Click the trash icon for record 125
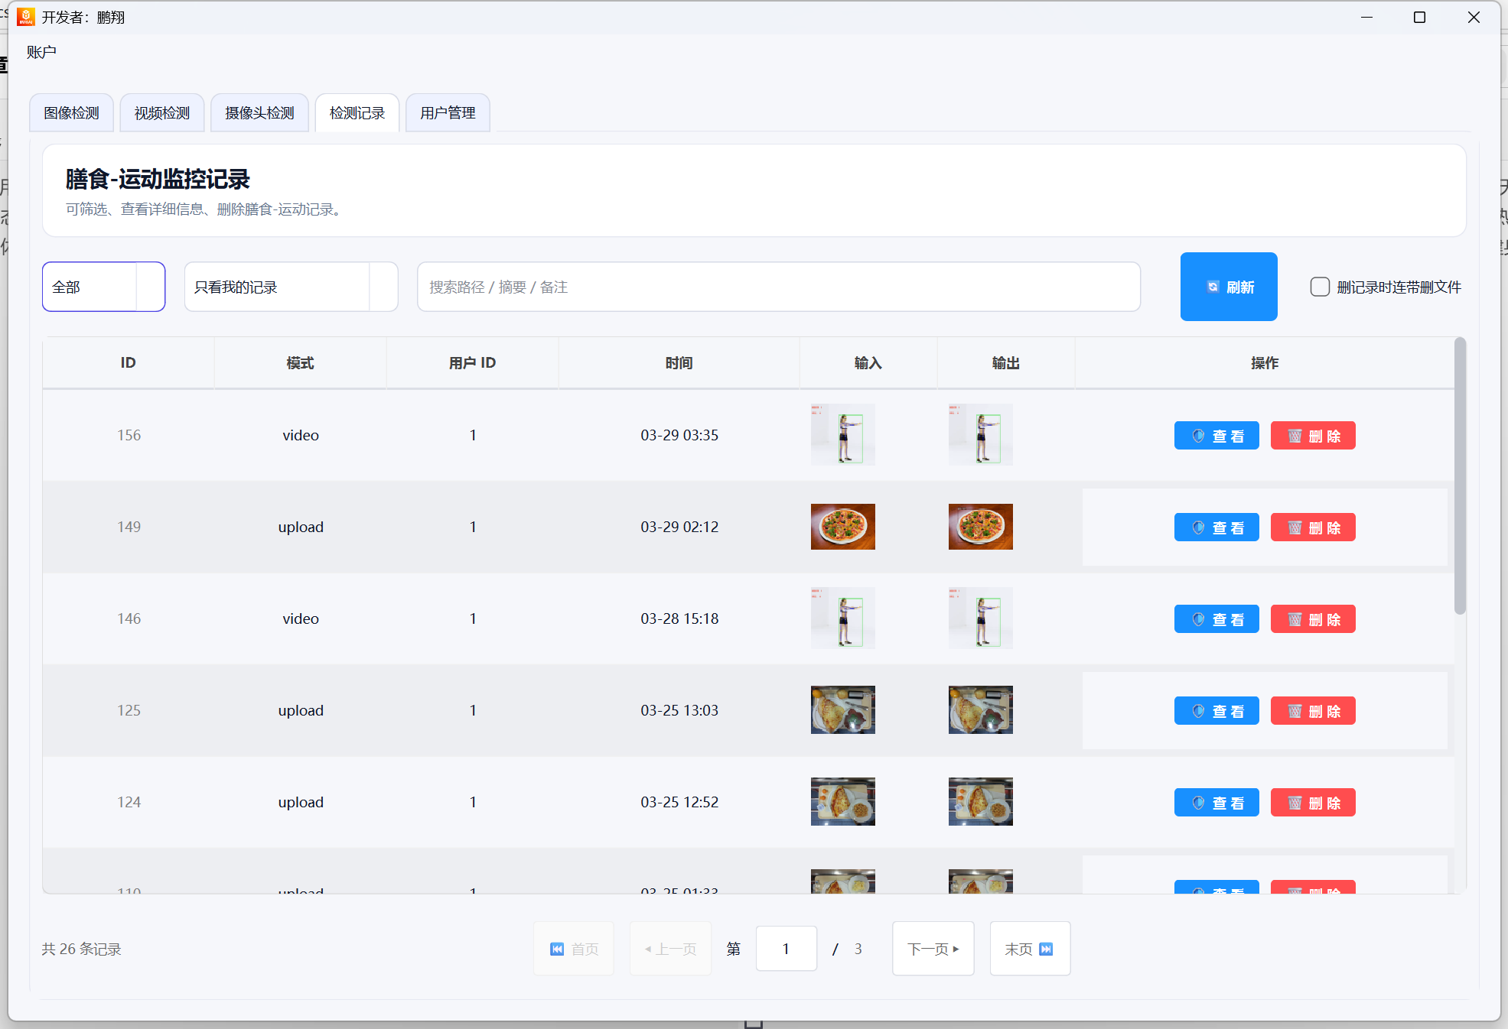This screenshot has width=1508, height=1029. coord(1295,711)
